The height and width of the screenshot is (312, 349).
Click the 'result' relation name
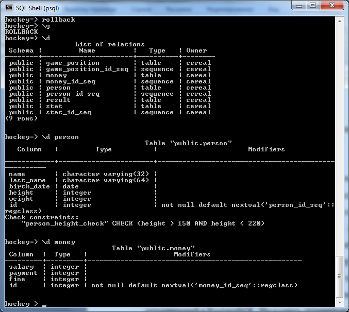pos(58,100)
